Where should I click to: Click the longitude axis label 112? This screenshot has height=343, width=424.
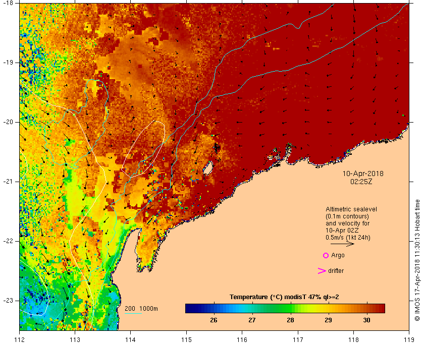click(x=20, y=339)
